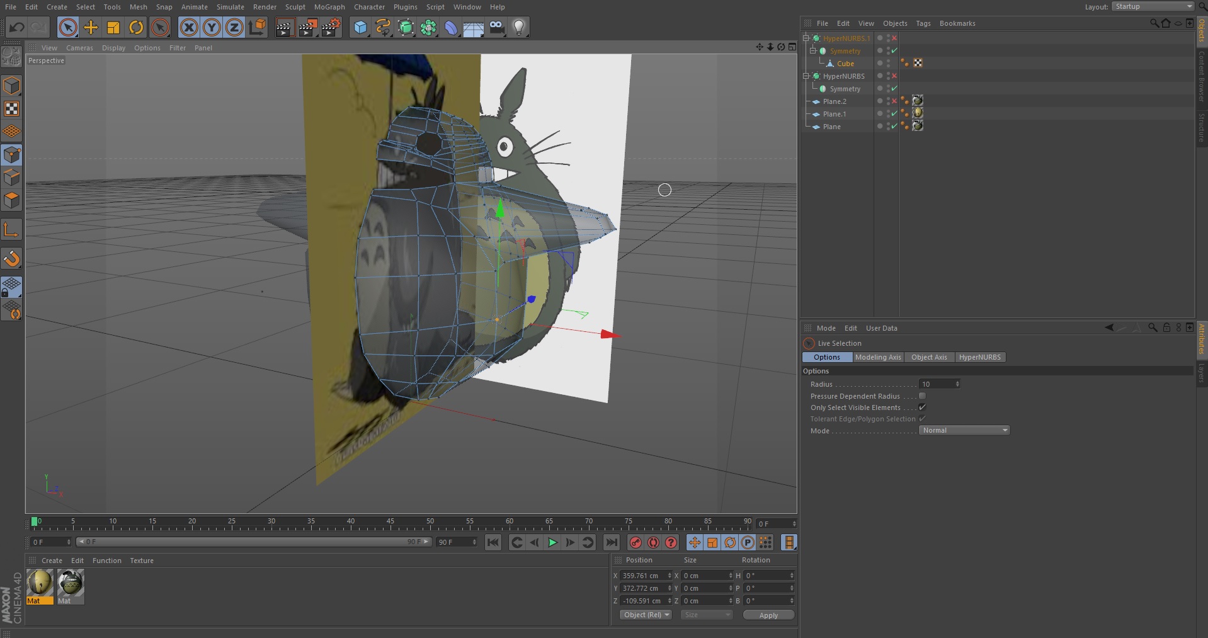1208x638 pixels.
Task: Click the Make Editable icon in left toolbar
Action: point(11,57)
